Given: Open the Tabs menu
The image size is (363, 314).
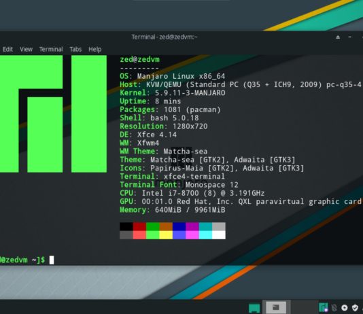Looking at the screenshot, I should coord(75,50).
